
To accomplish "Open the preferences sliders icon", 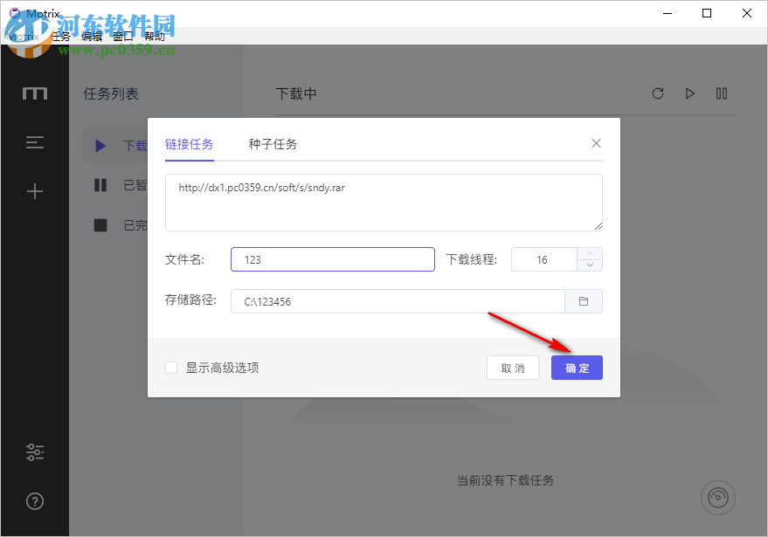I will tap(35, 452).
